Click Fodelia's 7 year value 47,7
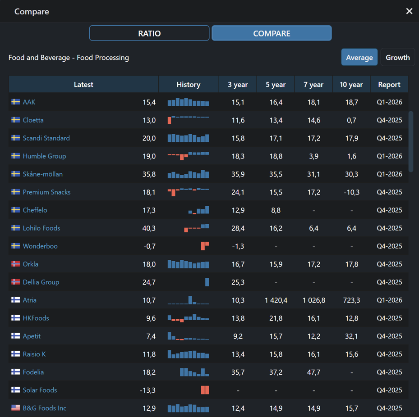Image resolution: width=419 pixels, height=417 pixels. point(314,372)
